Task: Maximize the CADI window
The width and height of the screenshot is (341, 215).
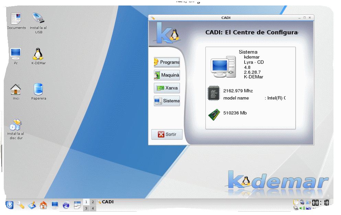Action: [305, 18]
